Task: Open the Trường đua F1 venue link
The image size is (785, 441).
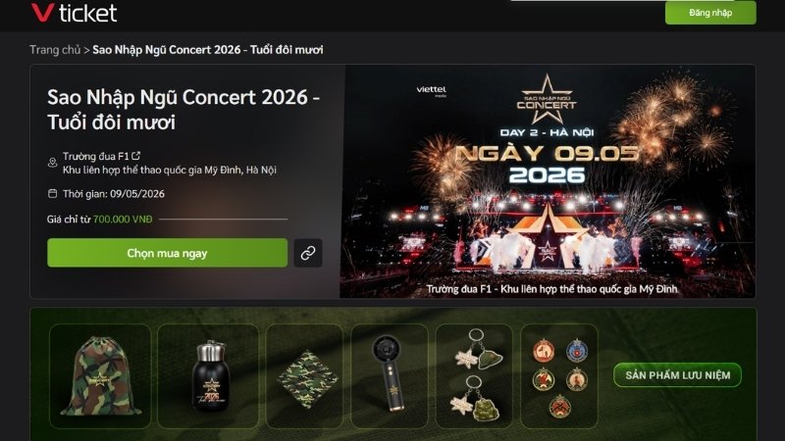Action: tap(95, 156)
